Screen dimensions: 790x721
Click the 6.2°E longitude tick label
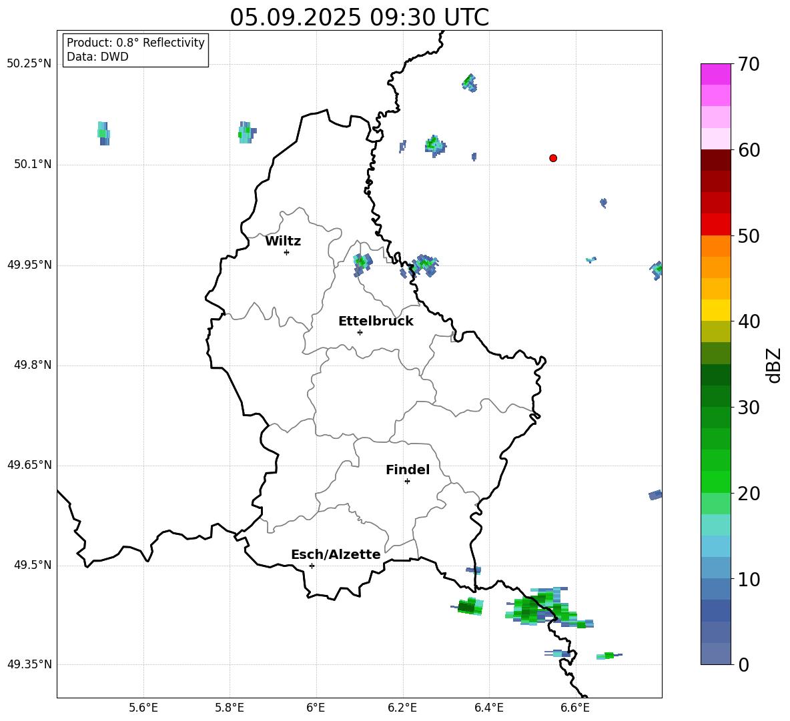pyautogui.click(x=403, y=708)
